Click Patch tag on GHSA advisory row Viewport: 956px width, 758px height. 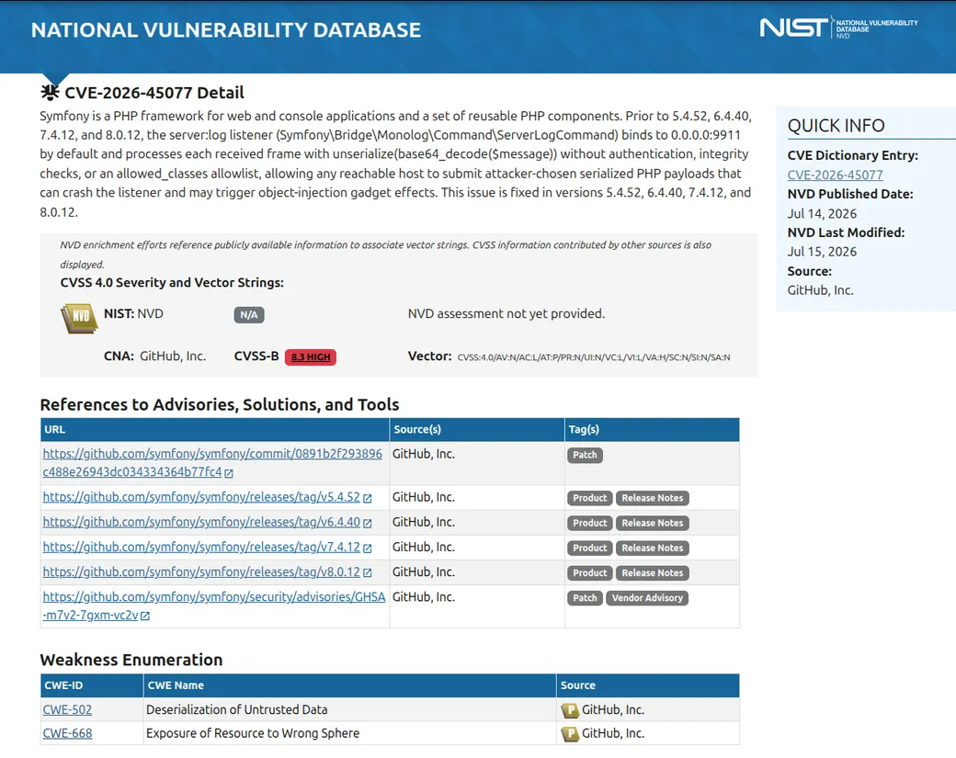[585, 598]
